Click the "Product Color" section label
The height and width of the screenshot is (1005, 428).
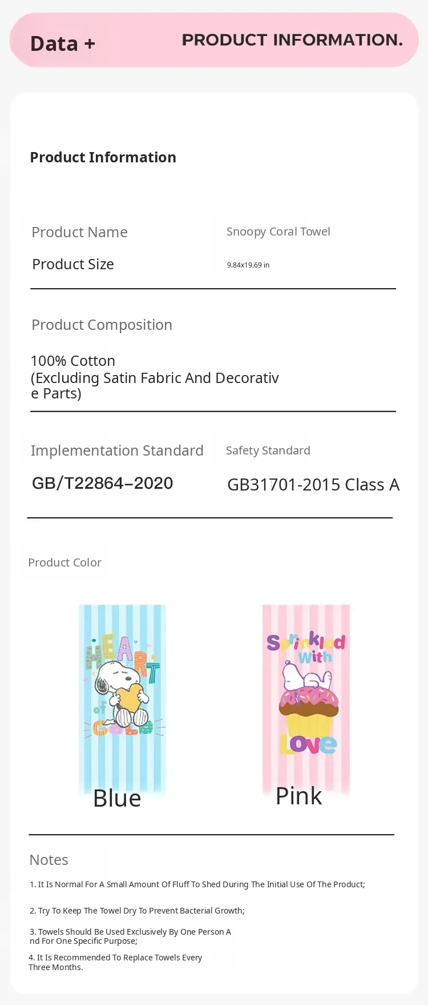[x=64, y=563]
